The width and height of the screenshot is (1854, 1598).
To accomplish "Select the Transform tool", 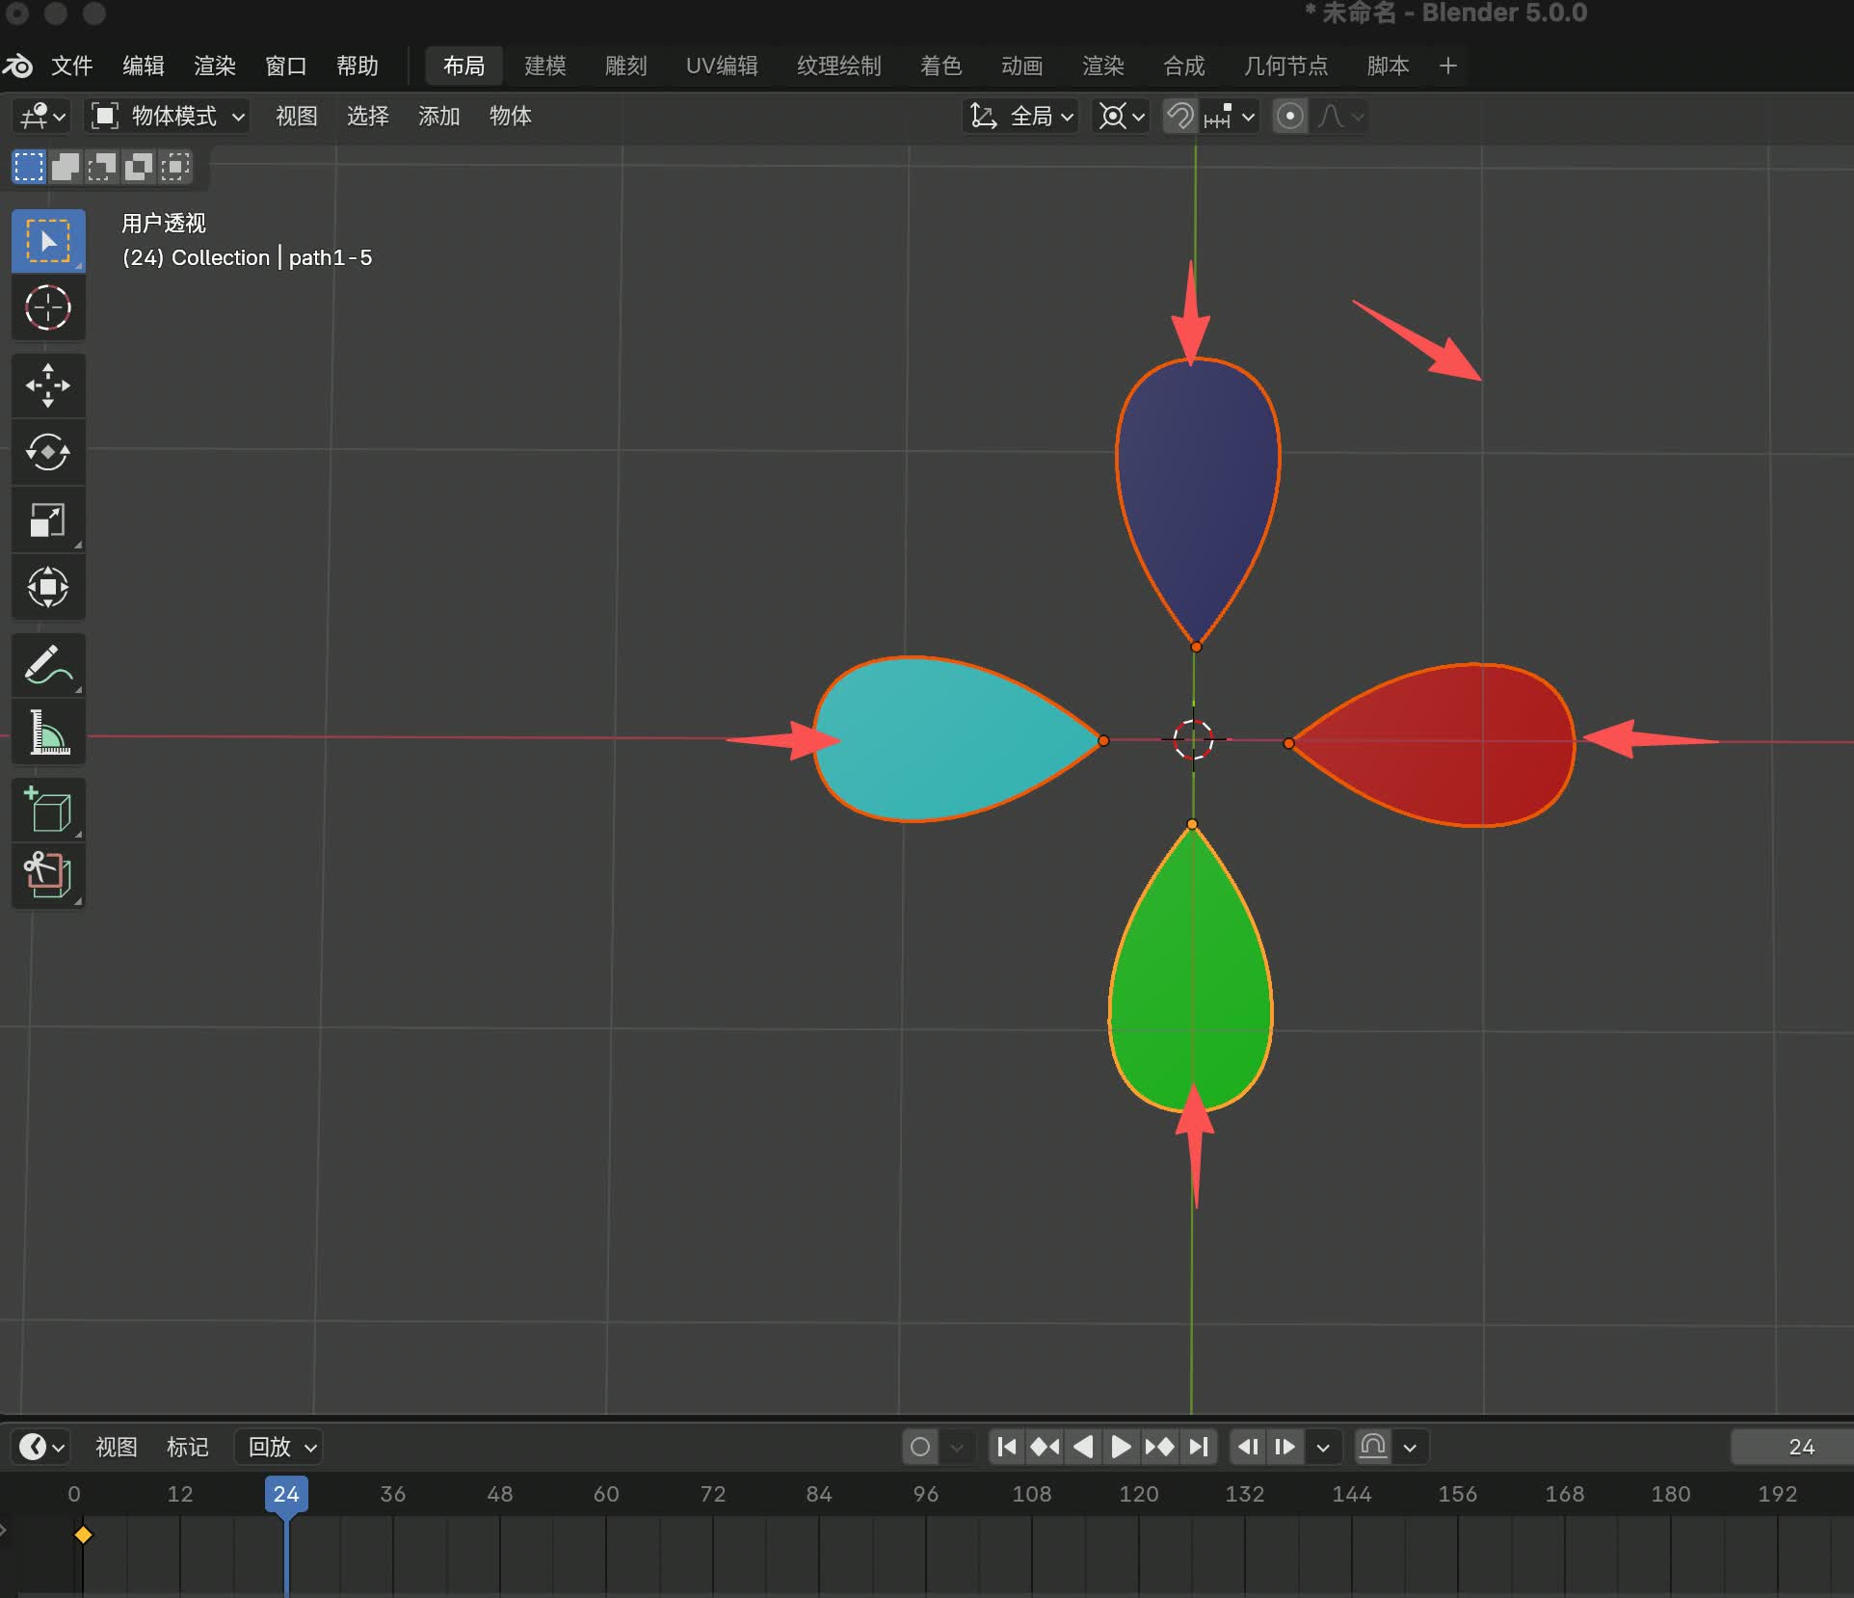I will click(x=47, y=587).
